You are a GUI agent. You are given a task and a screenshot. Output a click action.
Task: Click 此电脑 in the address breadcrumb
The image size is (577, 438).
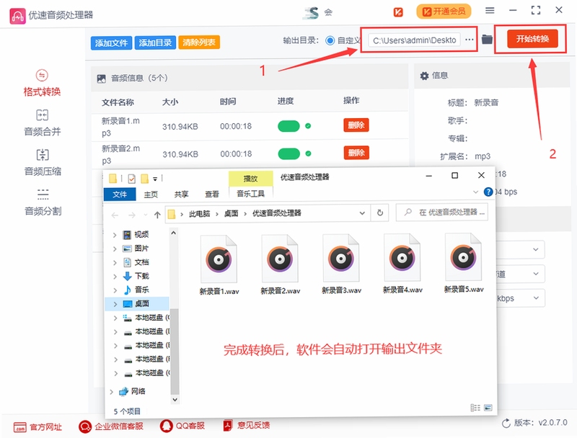point(199,214)
